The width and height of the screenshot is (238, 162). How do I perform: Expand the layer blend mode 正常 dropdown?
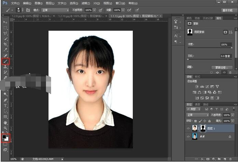tap(197, 115)
